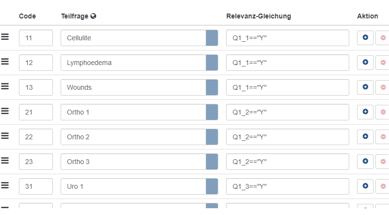Click the blue addon beside Wounds field
Viewport: 389px width, 215px height.
212,87
